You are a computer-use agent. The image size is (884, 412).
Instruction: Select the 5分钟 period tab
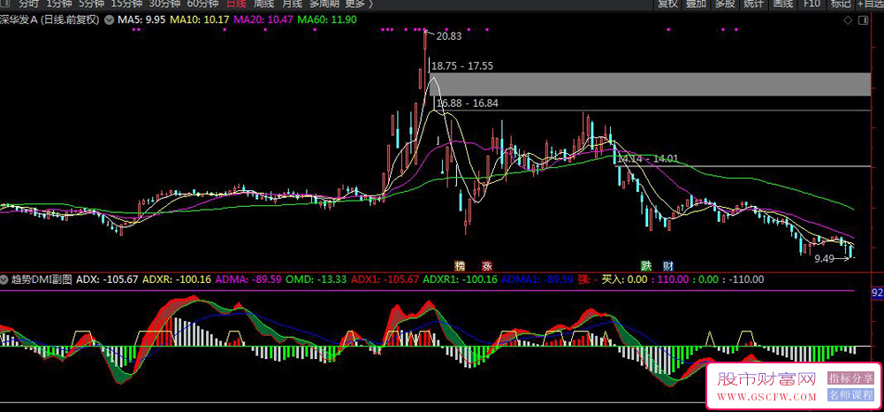(x=91, y=4)
